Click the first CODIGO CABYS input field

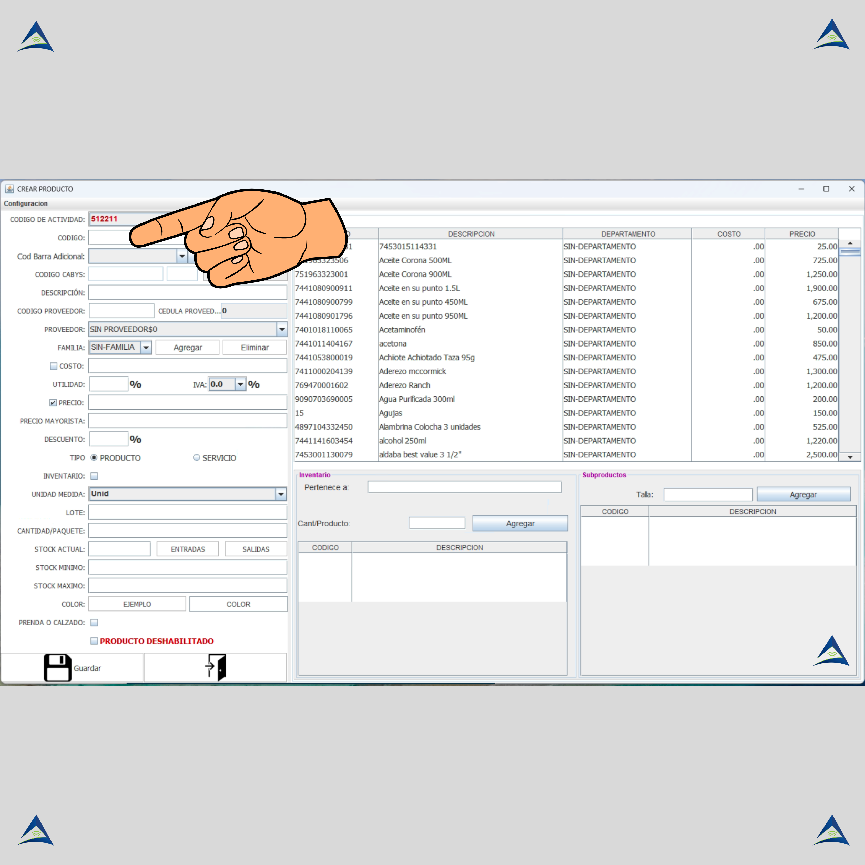(x=126, y=274)
